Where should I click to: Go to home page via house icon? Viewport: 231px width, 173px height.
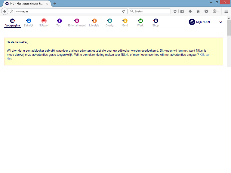pos(198,11)
